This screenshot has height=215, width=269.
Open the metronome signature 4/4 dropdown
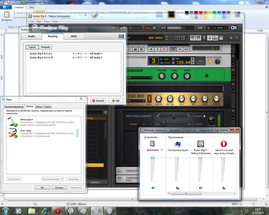pyautogui.click(x=173, y=59)
